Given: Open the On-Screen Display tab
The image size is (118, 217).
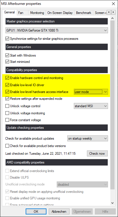Looking at the screenshot, I should (60, 13).
